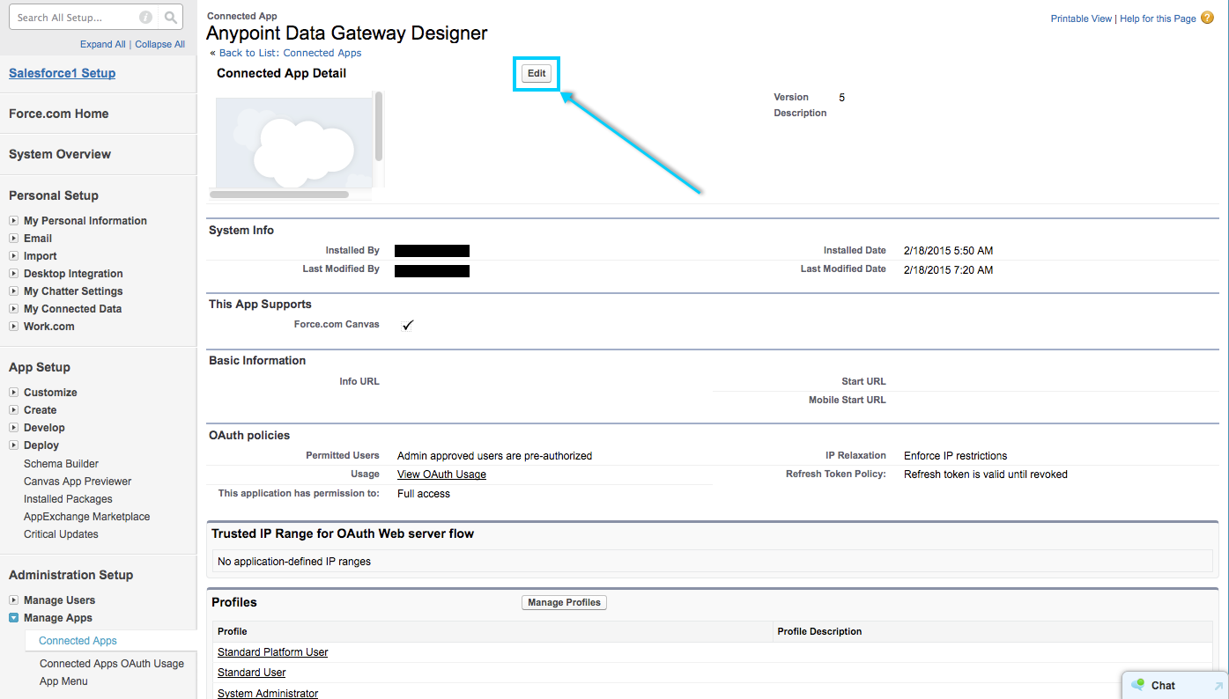
Task: Click the info icon in the search box
Action: pos(145,18)
